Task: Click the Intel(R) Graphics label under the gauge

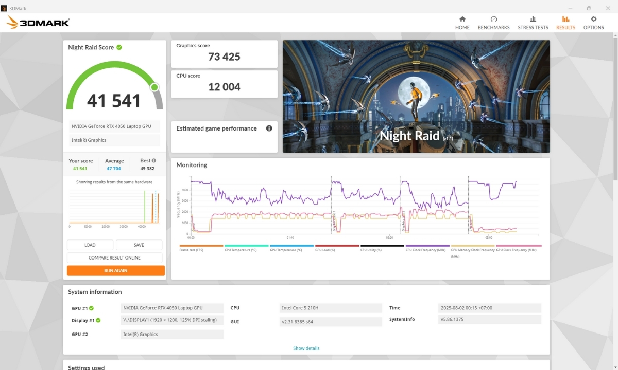Action: [x=114, y=140]
